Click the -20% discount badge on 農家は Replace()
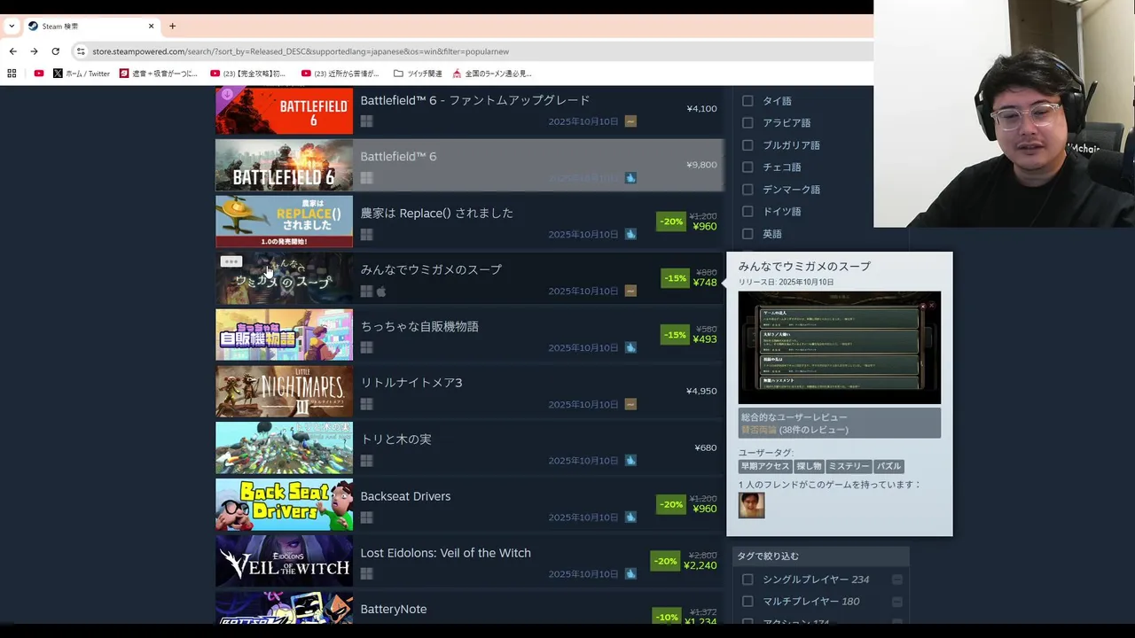Image resolution: width=1135 pixels, height=638 pixels. point(671,222)
